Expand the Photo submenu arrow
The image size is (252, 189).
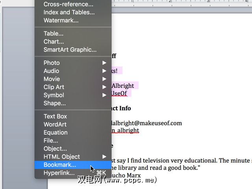pyautogui.click(x=104, y=63)
